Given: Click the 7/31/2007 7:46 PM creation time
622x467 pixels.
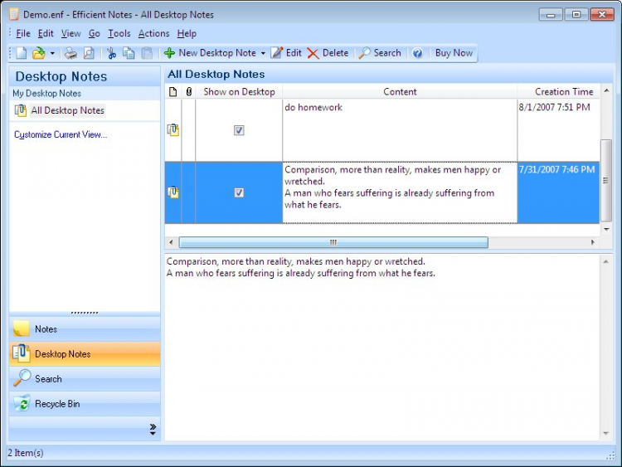Looking at the screenshot, I should (x=557, y=169).
